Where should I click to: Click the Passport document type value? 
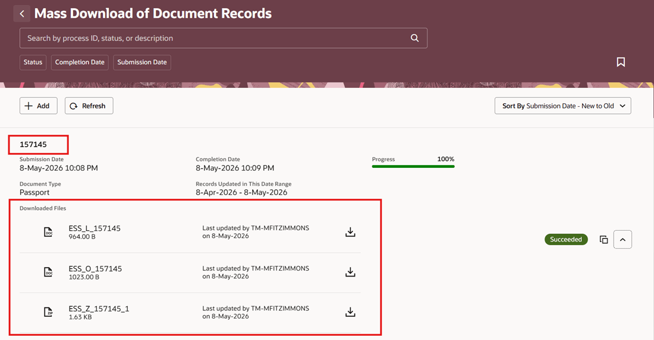point(34,192)
